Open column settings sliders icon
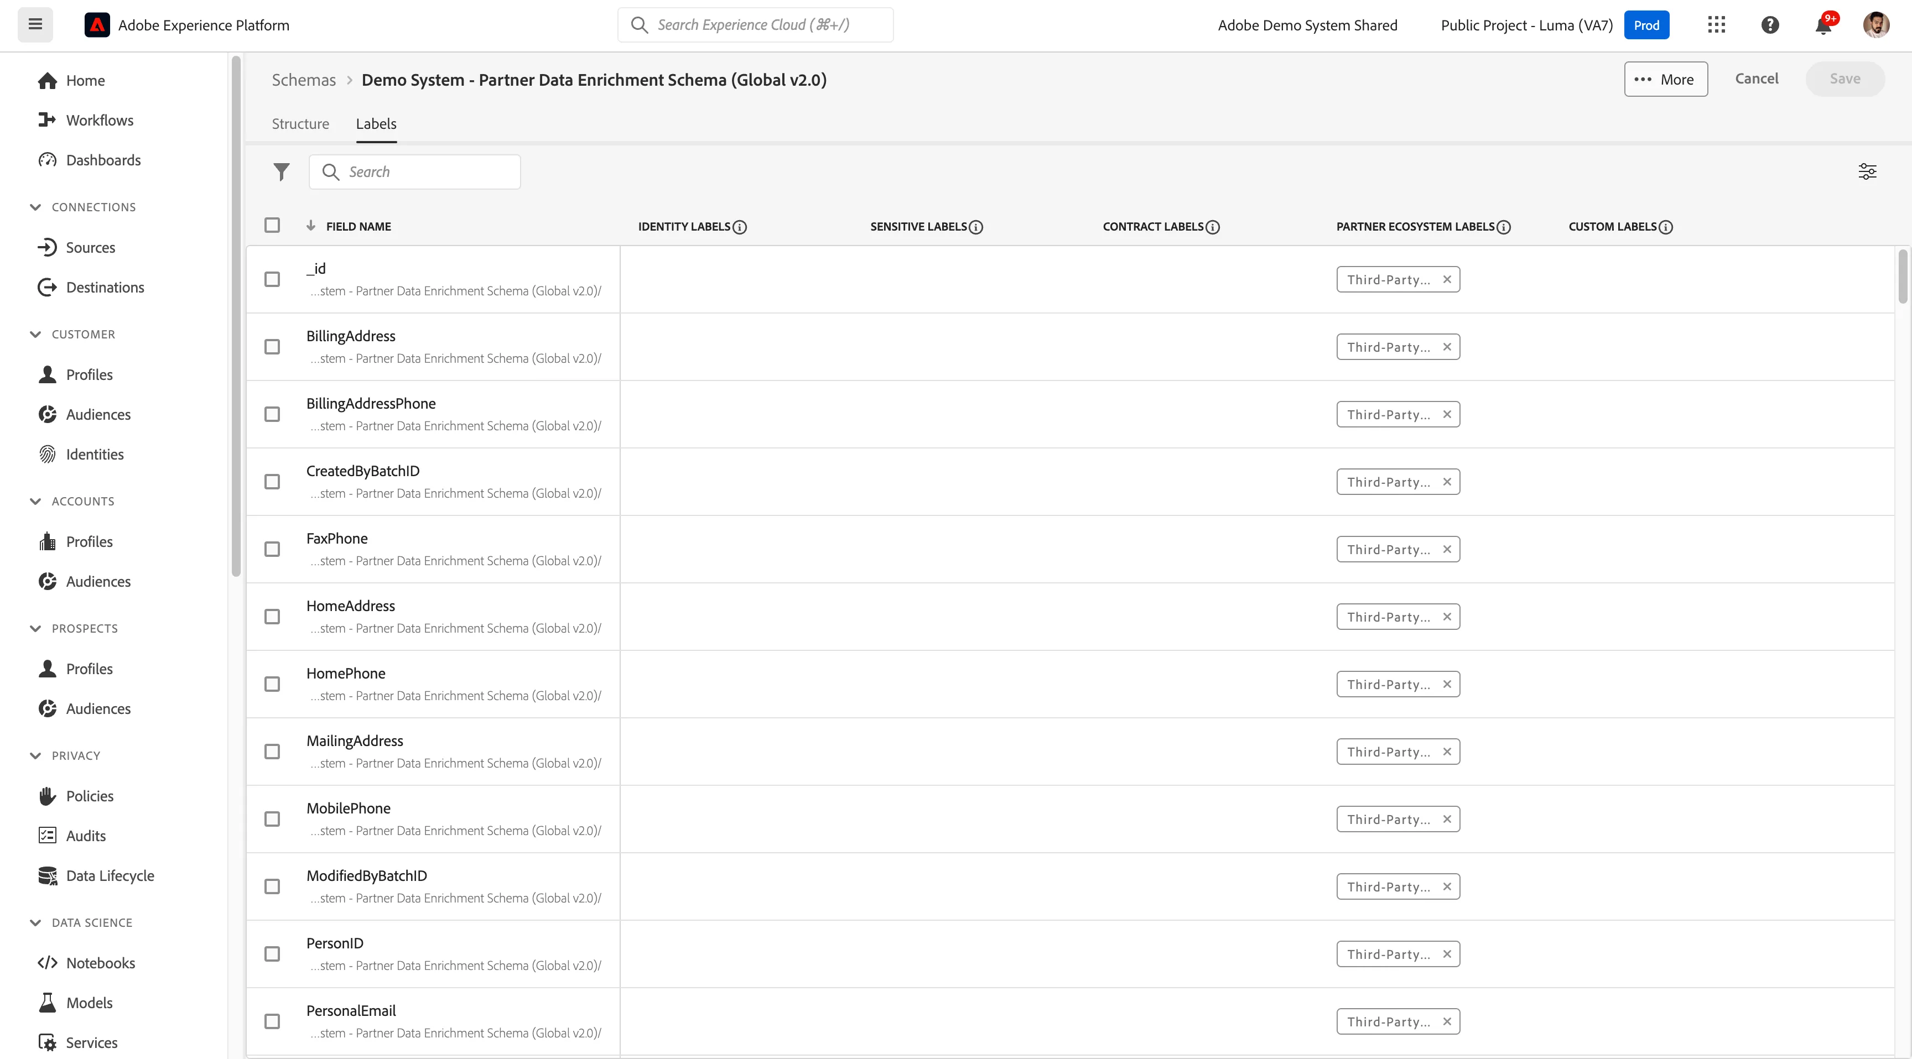The width and height of the screenshot is (1912, 1059). pos(1868,172)
